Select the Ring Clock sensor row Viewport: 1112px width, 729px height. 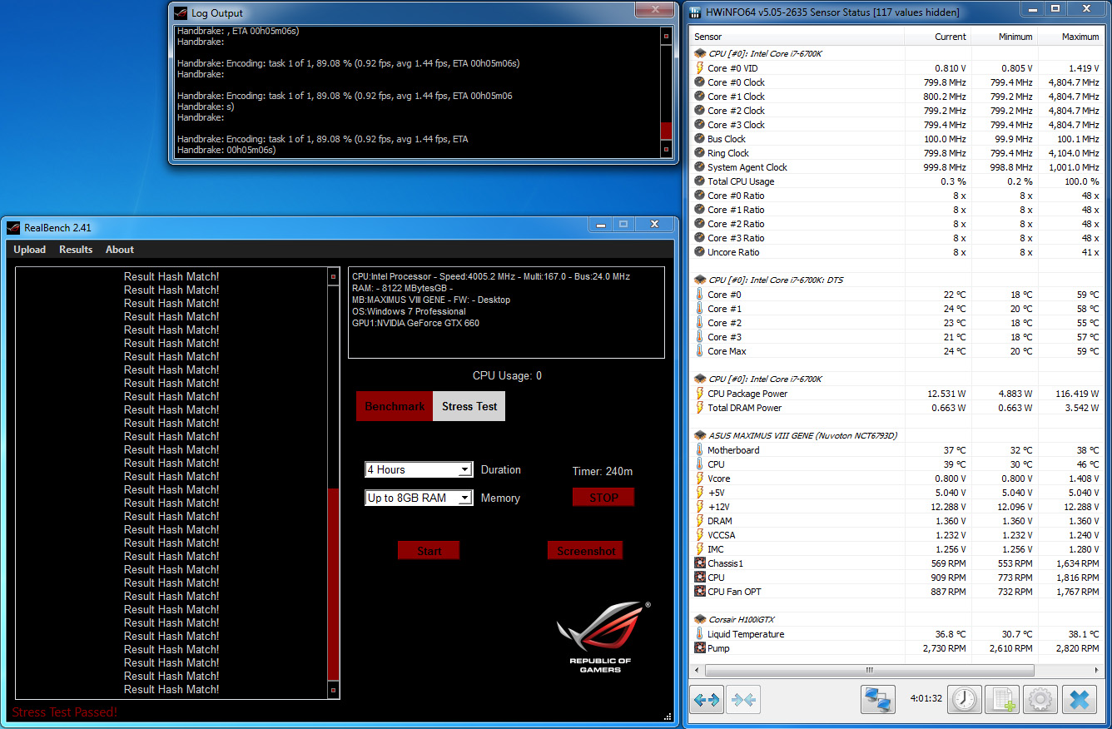(x=897, y=153)
